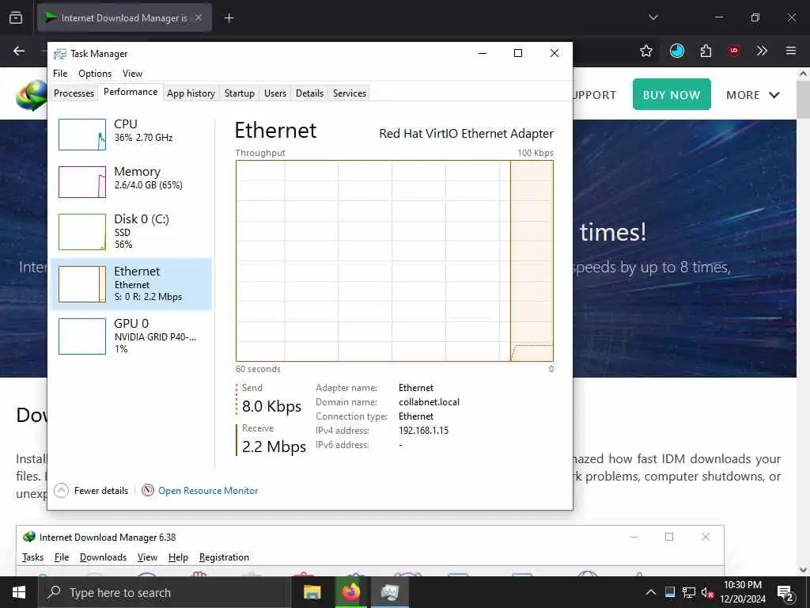
Task: Open the Windows Start menu
Action: pos(19,592)
